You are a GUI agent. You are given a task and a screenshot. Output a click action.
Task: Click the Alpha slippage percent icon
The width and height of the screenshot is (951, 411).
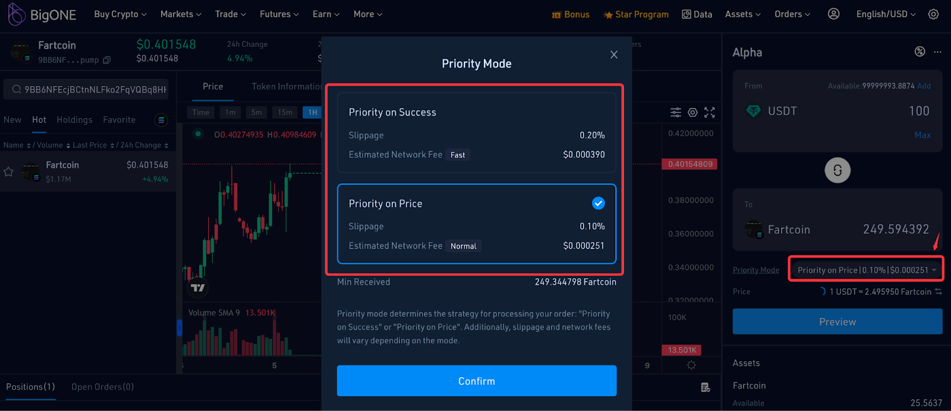(x=919, y=52)
